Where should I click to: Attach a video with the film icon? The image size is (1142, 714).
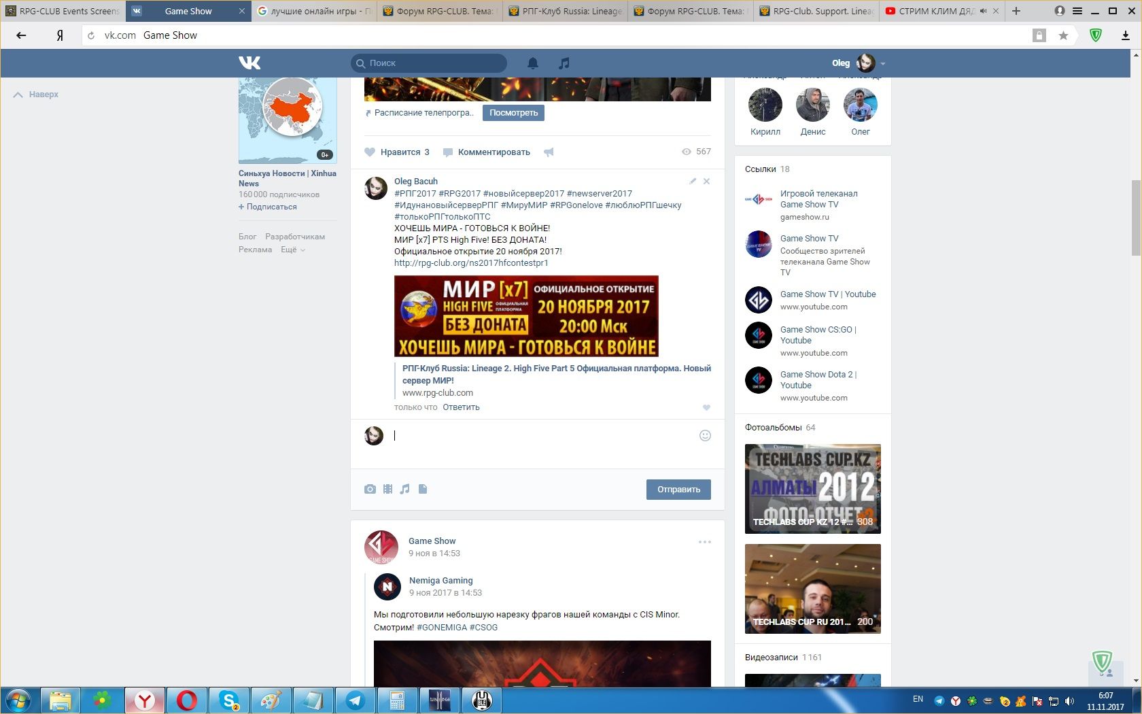pos(387,489)
